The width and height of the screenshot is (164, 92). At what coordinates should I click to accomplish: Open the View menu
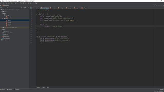pyautogui.click(x=4, y=3)
